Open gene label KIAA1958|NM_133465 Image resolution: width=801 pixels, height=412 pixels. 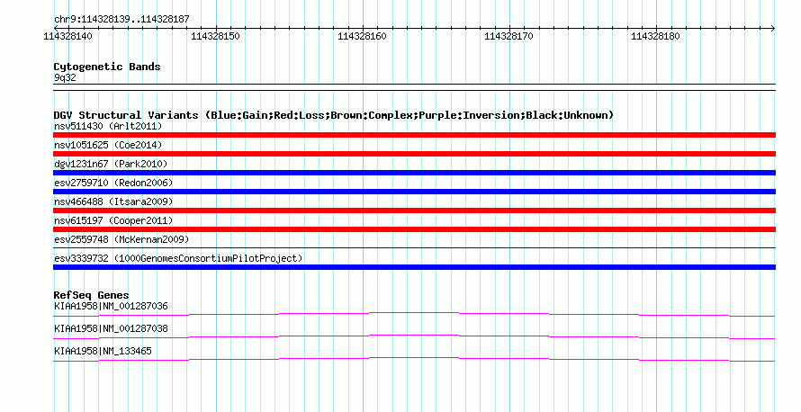tap(103, 351)
